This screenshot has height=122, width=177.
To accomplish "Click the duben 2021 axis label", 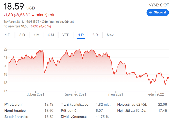I will tap(35, 94).
